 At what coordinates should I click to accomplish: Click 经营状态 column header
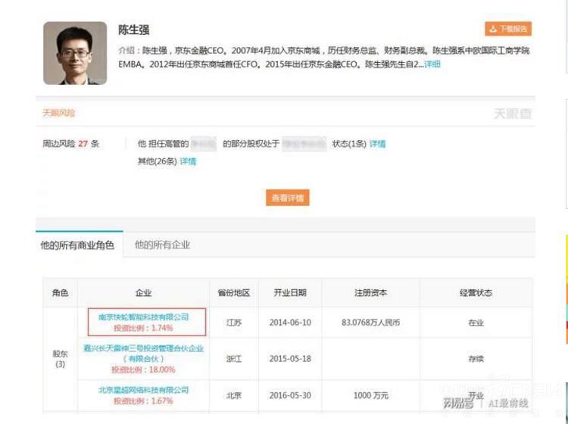pyautogui.click(x=476, y=292)
